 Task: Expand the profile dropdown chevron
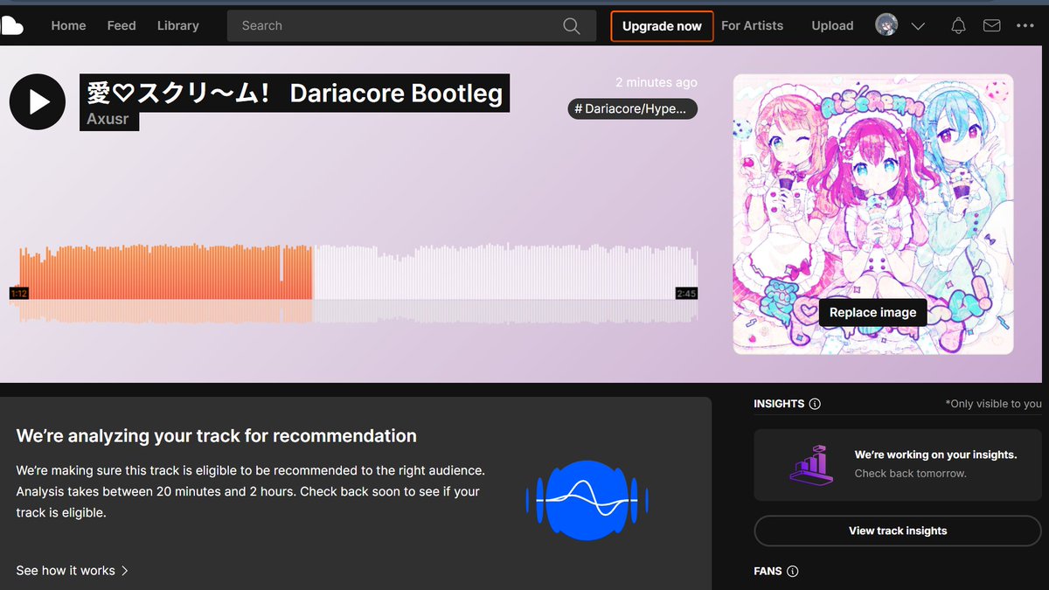918,26
